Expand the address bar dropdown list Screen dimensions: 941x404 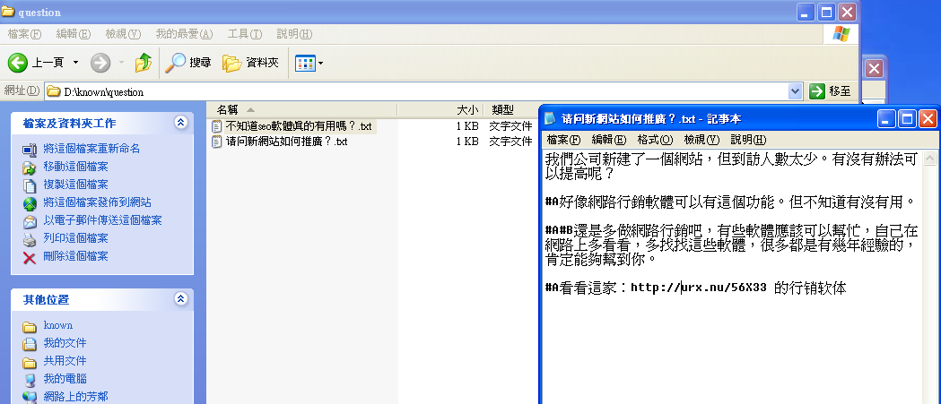(795, 91)
